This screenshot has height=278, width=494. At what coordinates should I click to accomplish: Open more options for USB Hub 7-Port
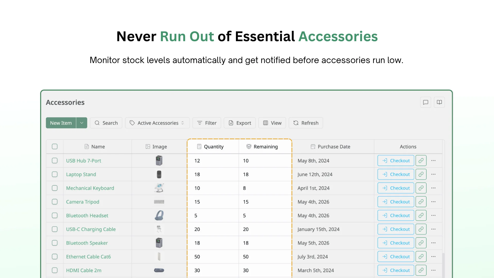(433, 161)
